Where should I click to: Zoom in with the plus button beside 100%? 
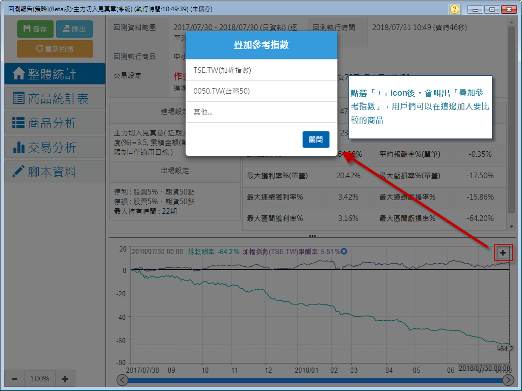pos(65,379)
